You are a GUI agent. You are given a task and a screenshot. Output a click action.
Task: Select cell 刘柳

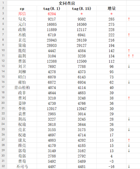click(x=22, y=72)
